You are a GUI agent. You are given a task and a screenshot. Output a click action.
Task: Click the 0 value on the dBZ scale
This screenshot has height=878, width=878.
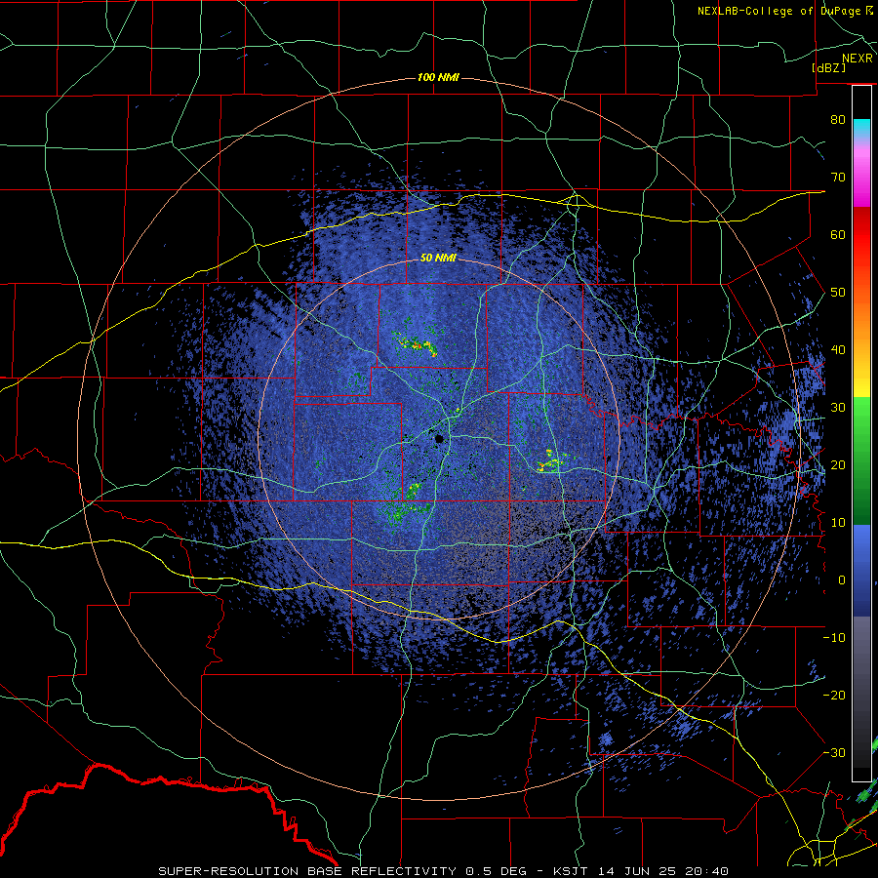[842, 580]
